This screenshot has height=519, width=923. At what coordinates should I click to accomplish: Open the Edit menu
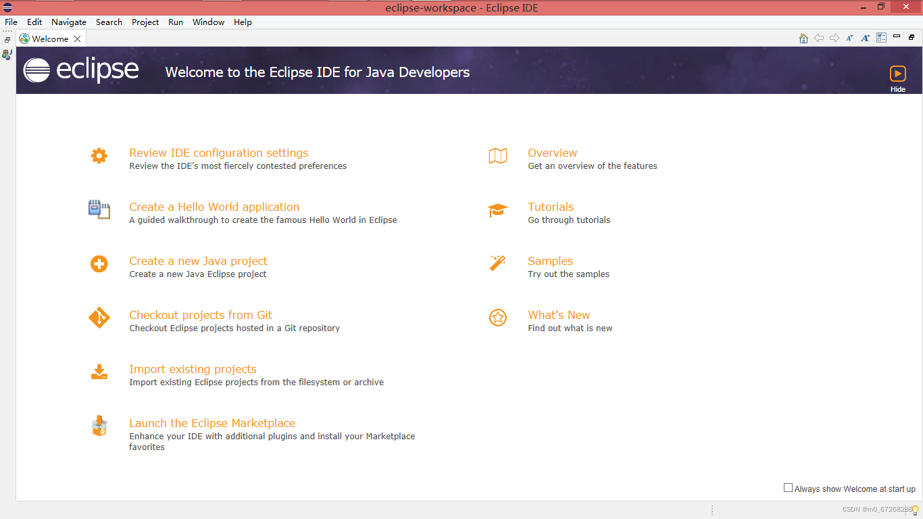click(34, 22)
